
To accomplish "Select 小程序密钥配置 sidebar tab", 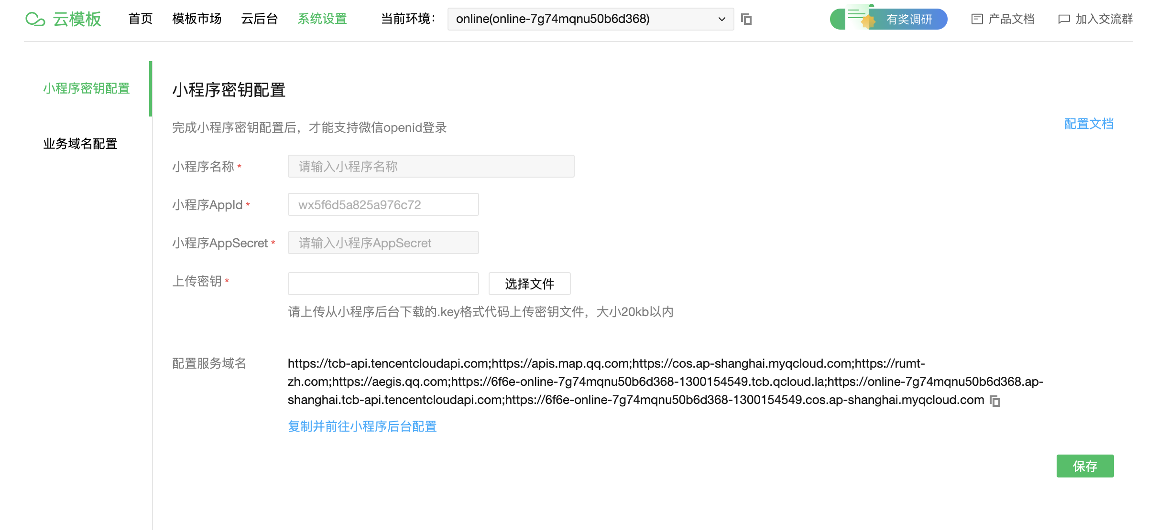I will [87, 89].
